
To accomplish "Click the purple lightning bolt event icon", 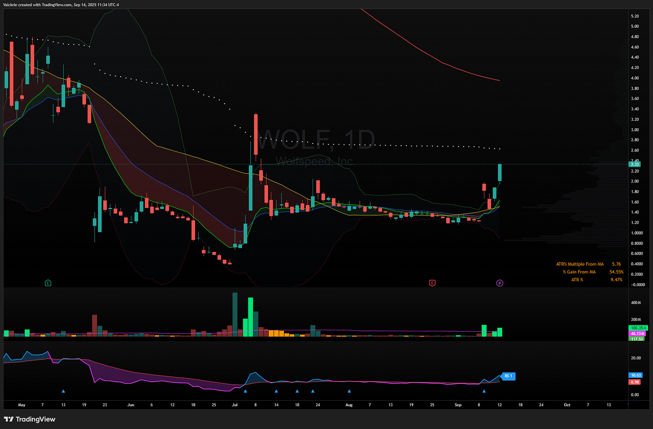I will 500,283.
